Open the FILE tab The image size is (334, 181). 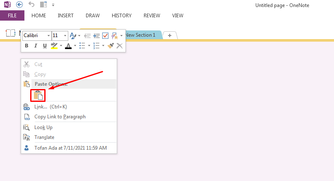(x=12, y=16)
